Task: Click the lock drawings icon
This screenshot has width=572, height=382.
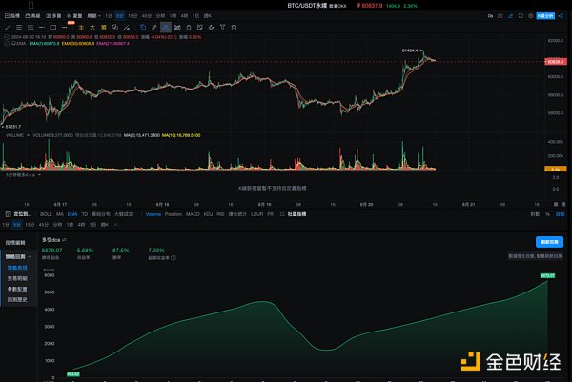Action: (x=189, y=28)
